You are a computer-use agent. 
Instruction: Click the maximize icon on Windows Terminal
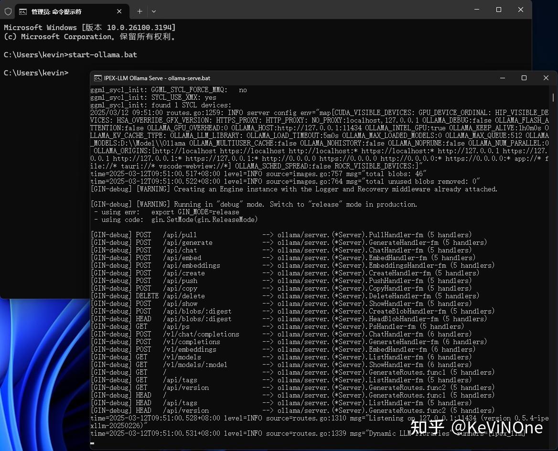(498, 10)
